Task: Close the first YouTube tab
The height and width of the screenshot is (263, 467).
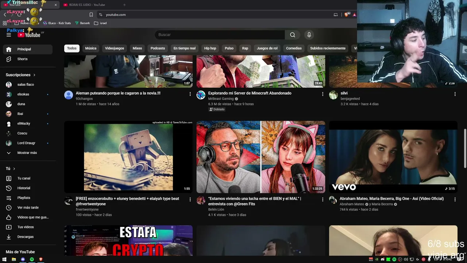Action: pyautogui.click(x=56, y=5)
